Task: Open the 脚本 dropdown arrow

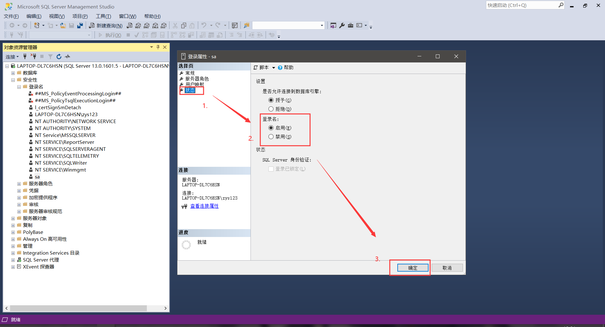Action: tap(274, 67)
